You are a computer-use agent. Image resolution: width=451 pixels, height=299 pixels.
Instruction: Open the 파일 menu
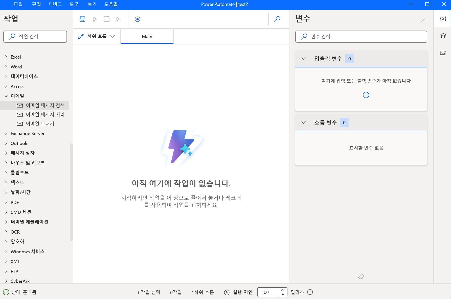(x=18, y=4)
